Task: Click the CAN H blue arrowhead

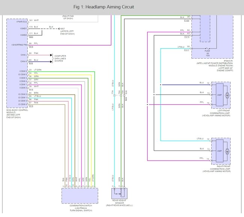Action: pos(51,62)
